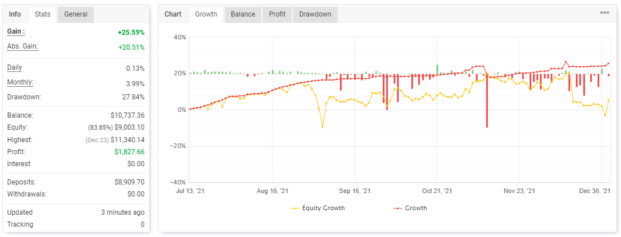
Task: Select the 3.99% monthly value
Action: (x=135, y=84)
